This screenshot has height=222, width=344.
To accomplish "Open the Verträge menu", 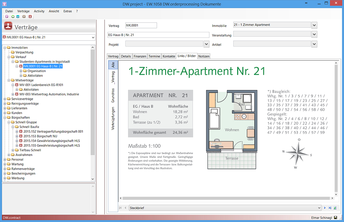I will [x=23, y=11].
